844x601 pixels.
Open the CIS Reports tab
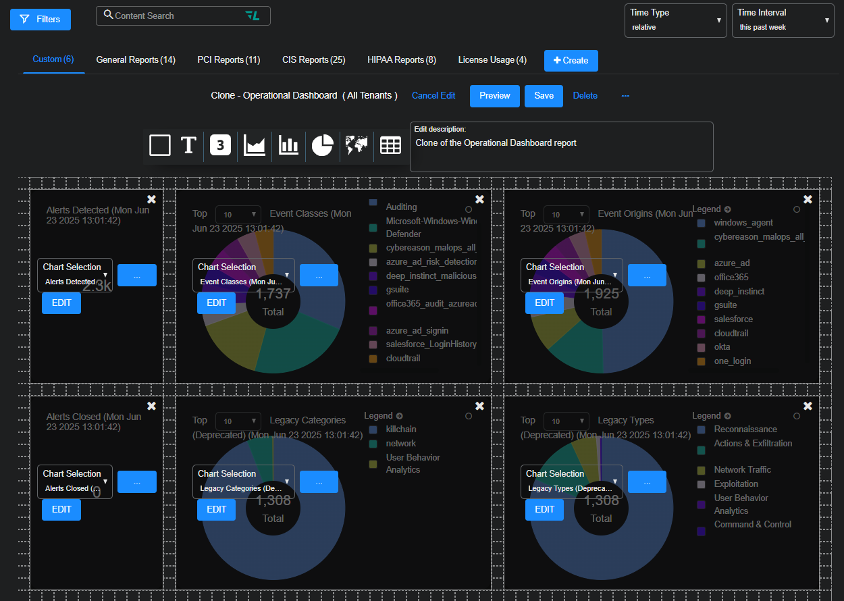click(x=313, y=59)
